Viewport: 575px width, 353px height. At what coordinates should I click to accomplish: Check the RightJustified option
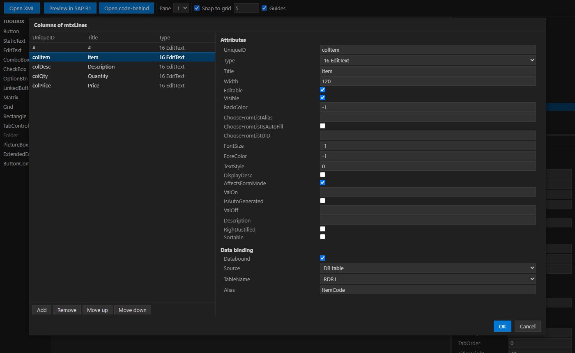pos(322,229)
